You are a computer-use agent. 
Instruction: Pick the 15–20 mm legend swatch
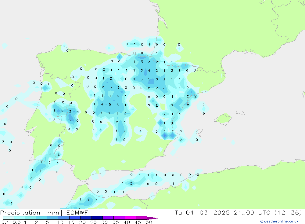(75, 218)
